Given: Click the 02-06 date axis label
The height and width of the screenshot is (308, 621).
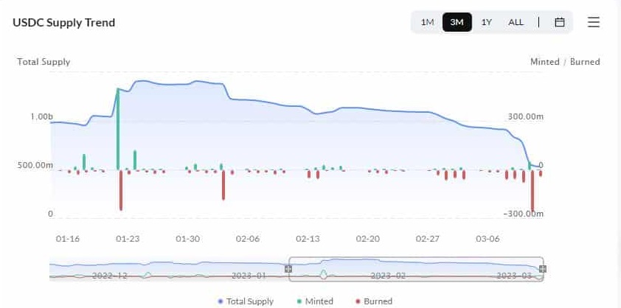Looking at the screenshot, I should (x=248, y=239).
